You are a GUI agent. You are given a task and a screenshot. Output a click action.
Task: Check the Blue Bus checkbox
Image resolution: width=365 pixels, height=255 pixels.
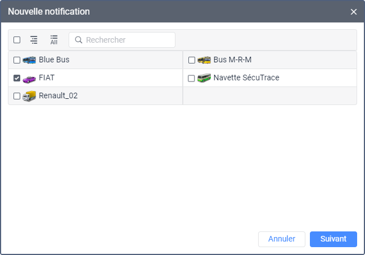[x=17, y=60]
